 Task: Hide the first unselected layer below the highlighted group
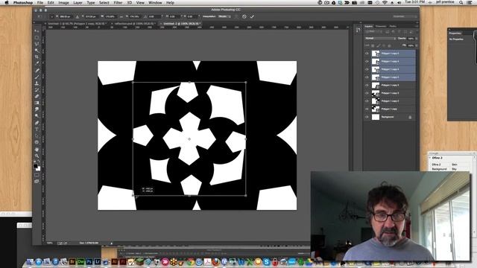click(x=367, y=85)
